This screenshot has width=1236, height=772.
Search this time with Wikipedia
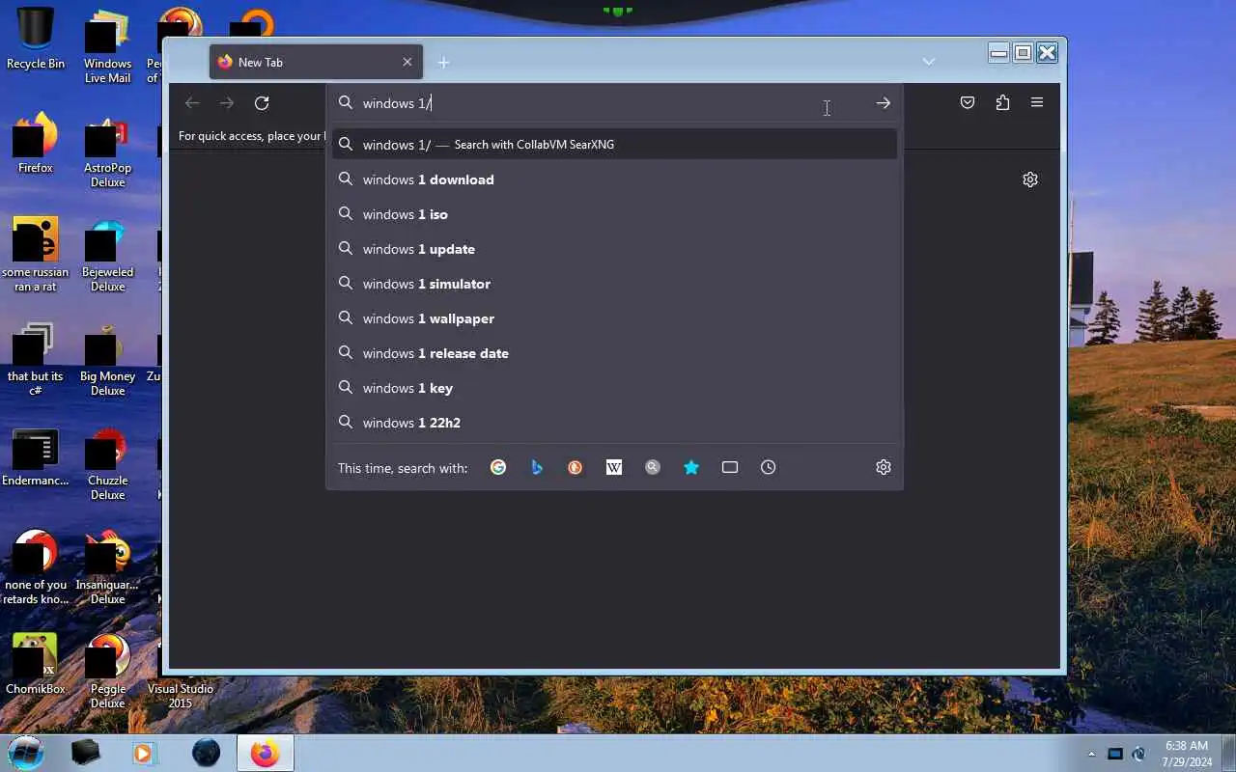point(614,467)
